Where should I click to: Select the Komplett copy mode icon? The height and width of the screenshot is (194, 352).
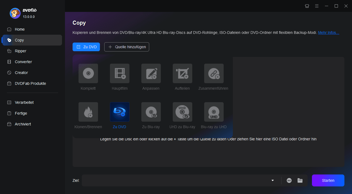coord(88,73)
